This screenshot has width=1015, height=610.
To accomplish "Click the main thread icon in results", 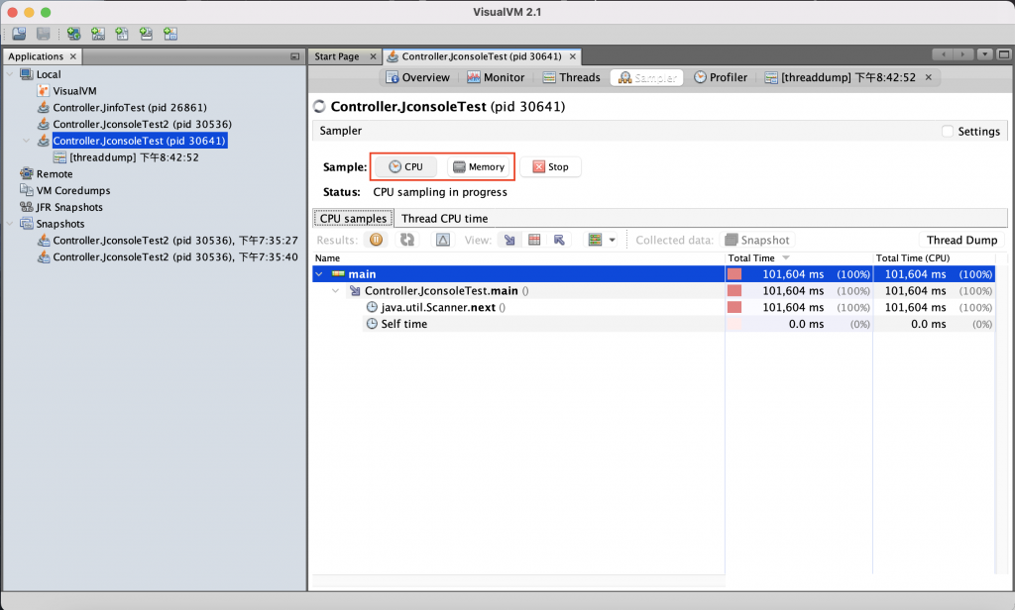I will coord(338,274).
